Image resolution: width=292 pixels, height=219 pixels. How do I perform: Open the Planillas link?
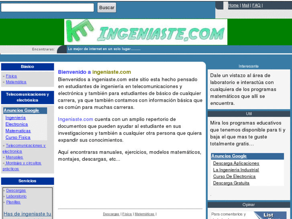tap(13, 202)
